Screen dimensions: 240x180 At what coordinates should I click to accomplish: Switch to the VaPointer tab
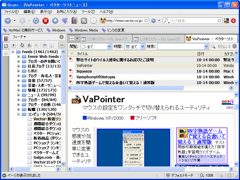pyautogui.click(x=211, y=39)
